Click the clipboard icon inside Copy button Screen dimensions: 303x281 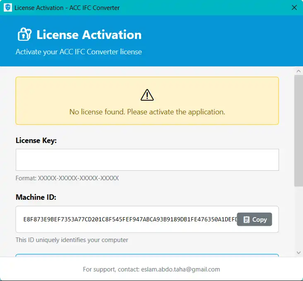coord(247,219)
